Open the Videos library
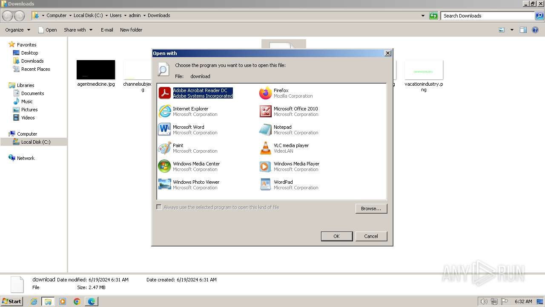 coord(28,118)
